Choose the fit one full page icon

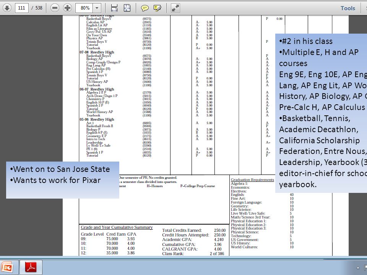point(127,8)
